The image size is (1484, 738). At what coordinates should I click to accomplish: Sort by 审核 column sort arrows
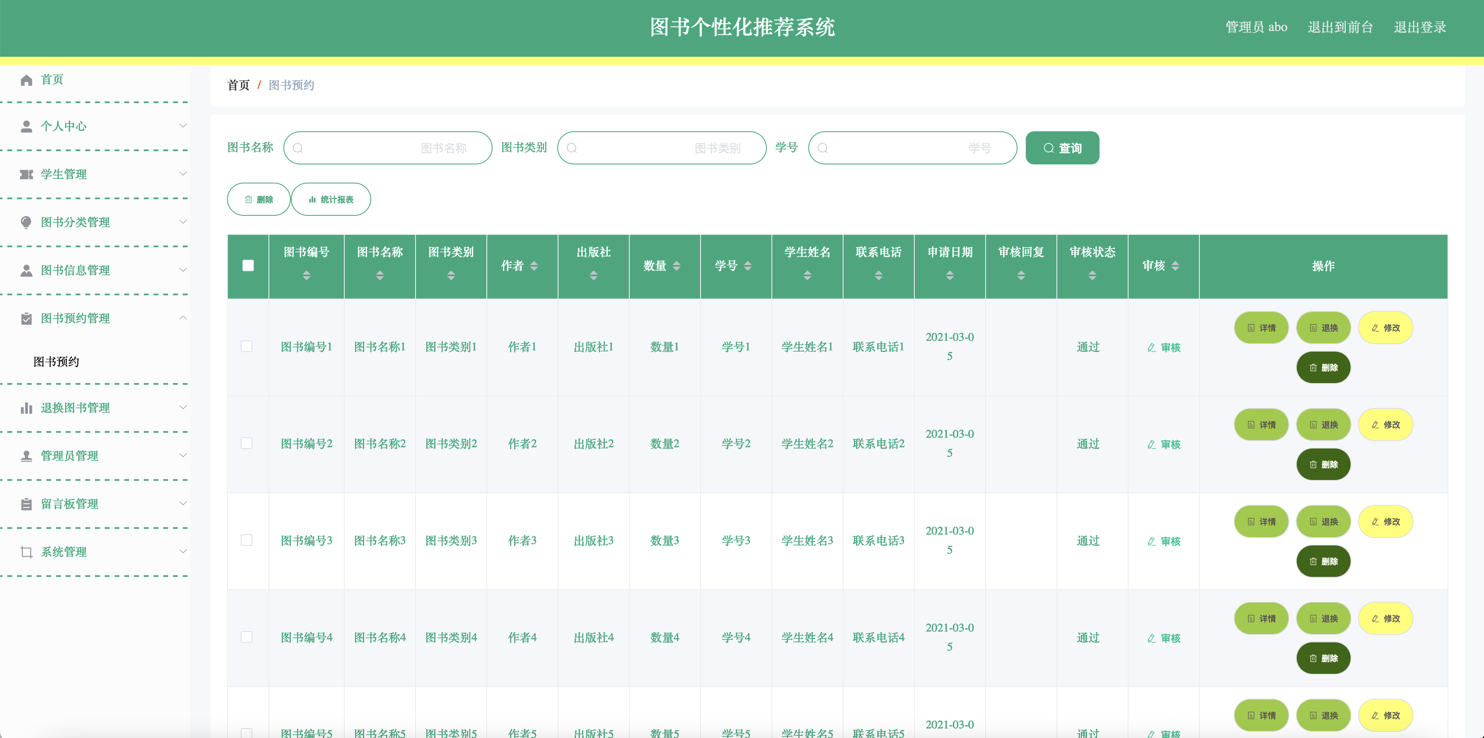[1175, 266]
